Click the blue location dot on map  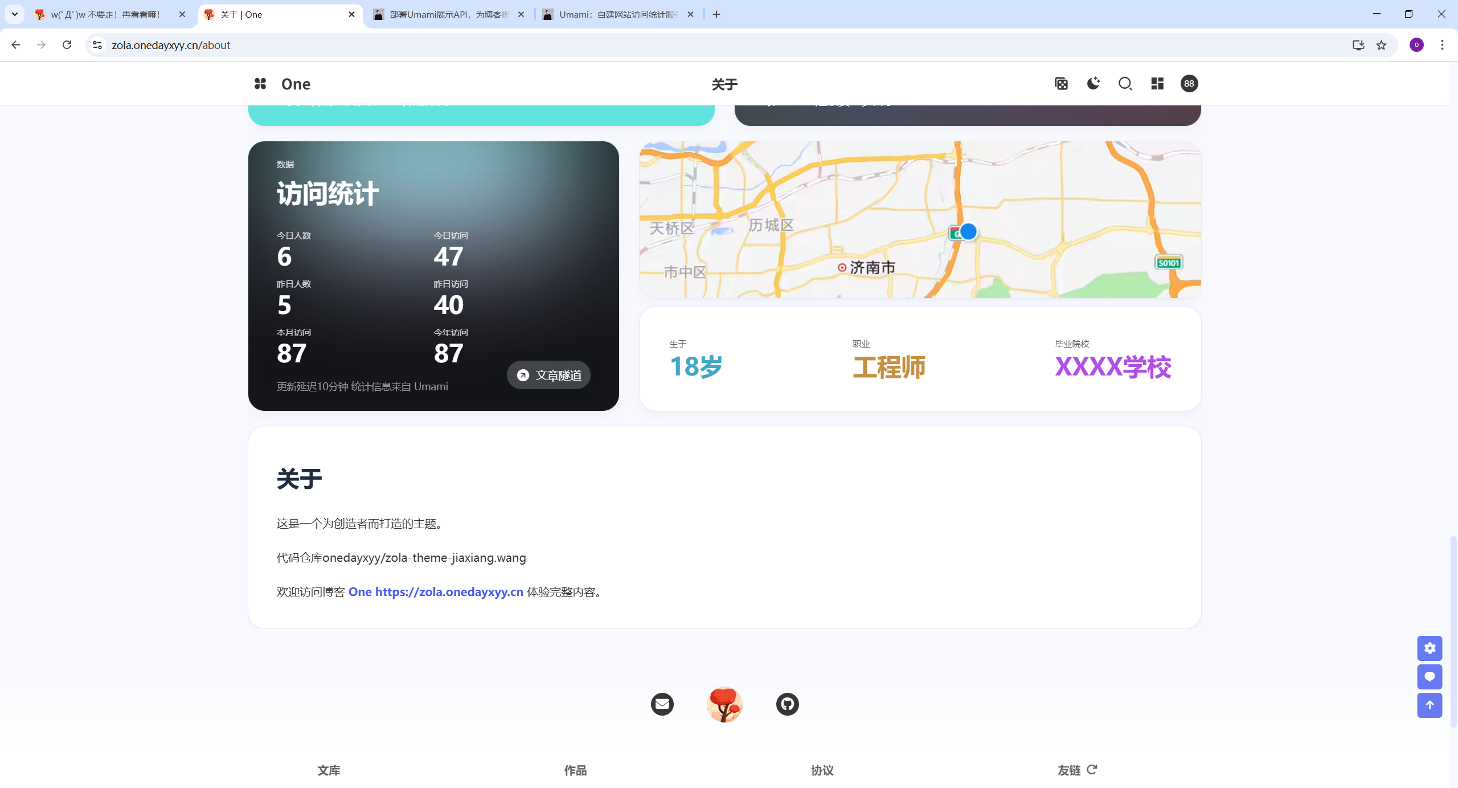point(968,232)
